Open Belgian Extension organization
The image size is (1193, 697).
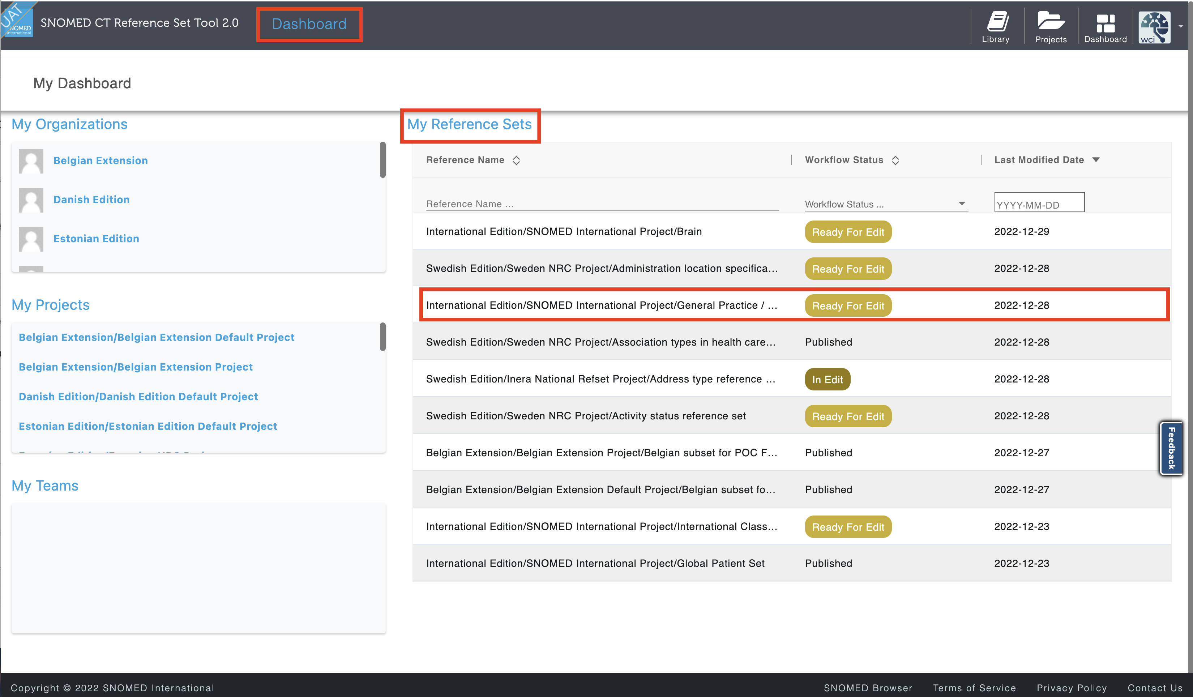tap(101, 161)
